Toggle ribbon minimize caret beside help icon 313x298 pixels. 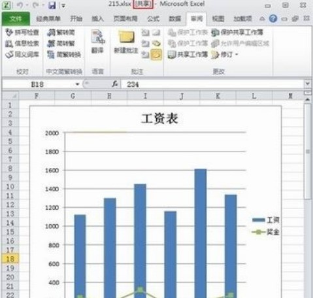262,19
